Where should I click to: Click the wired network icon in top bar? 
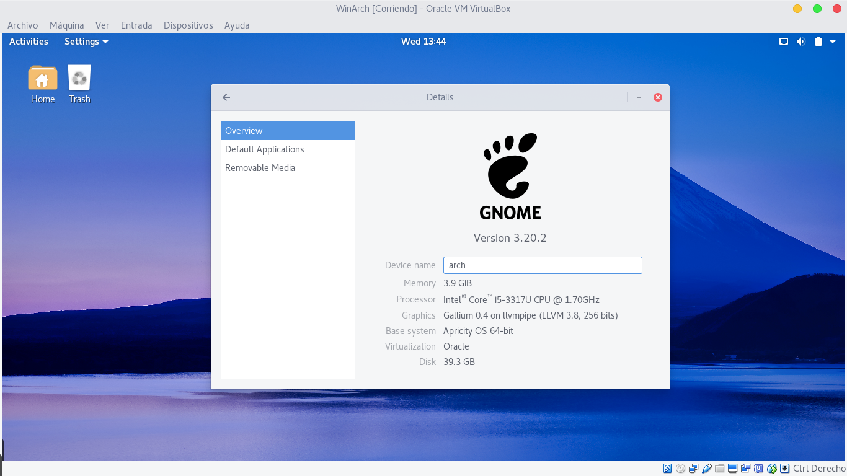point(784,42)
